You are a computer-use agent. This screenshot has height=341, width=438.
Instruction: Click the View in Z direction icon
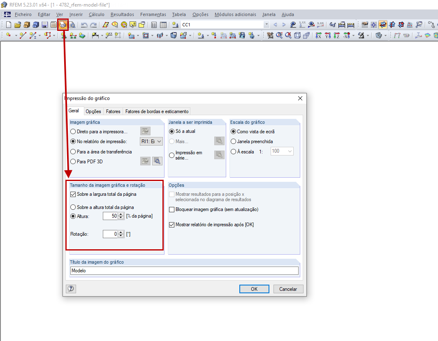click(337, 35)
